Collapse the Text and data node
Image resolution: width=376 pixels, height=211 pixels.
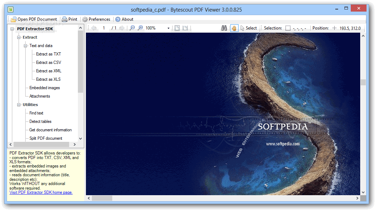(25, 46)
